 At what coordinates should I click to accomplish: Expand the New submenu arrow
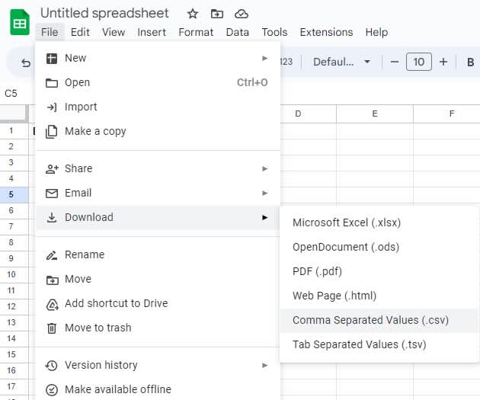point(265,58)
